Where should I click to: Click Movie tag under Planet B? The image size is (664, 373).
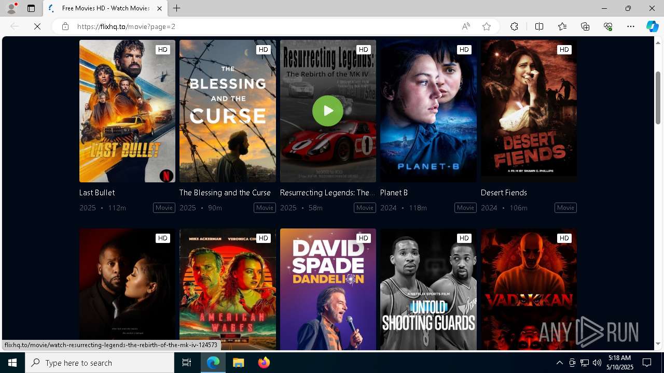pyautogui.click(x=465, y=208)
